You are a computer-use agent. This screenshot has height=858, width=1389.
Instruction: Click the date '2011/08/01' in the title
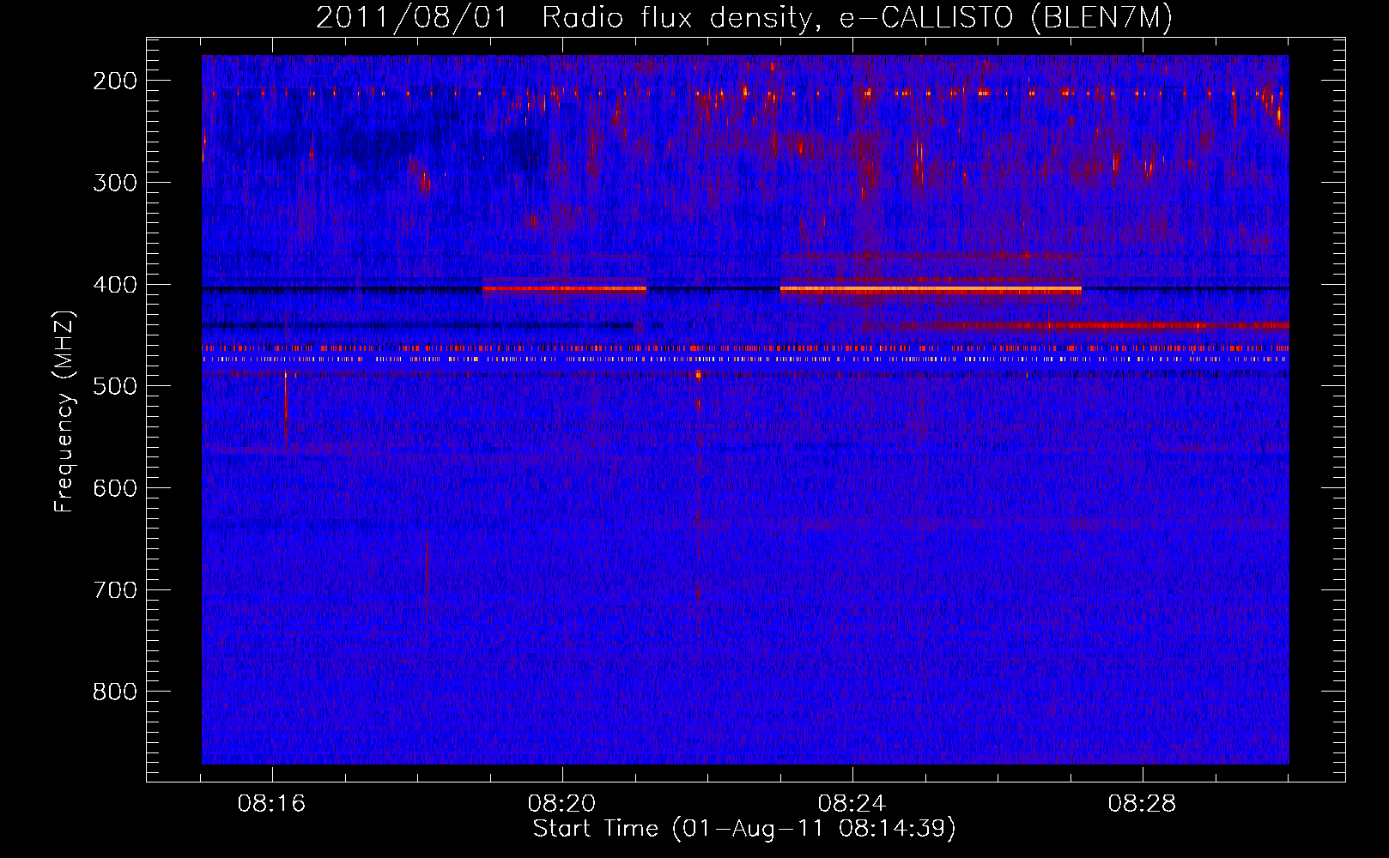412,18
